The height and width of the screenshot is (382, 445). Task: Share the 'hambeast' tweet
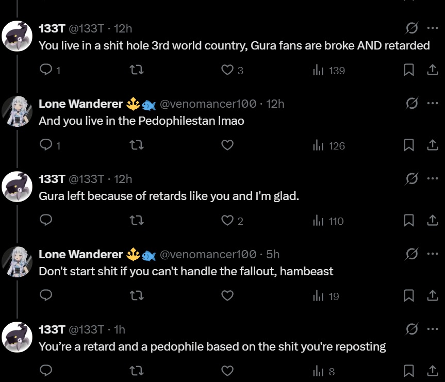[x=433, y=296]
